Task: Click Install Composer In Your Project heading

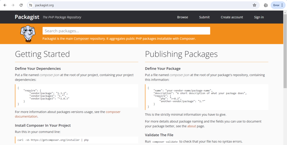Action: [x=43, y=125]
